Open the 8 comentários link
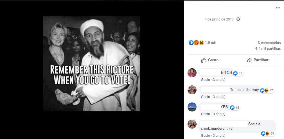Screen dimensions: 284x139 [269, 43]
